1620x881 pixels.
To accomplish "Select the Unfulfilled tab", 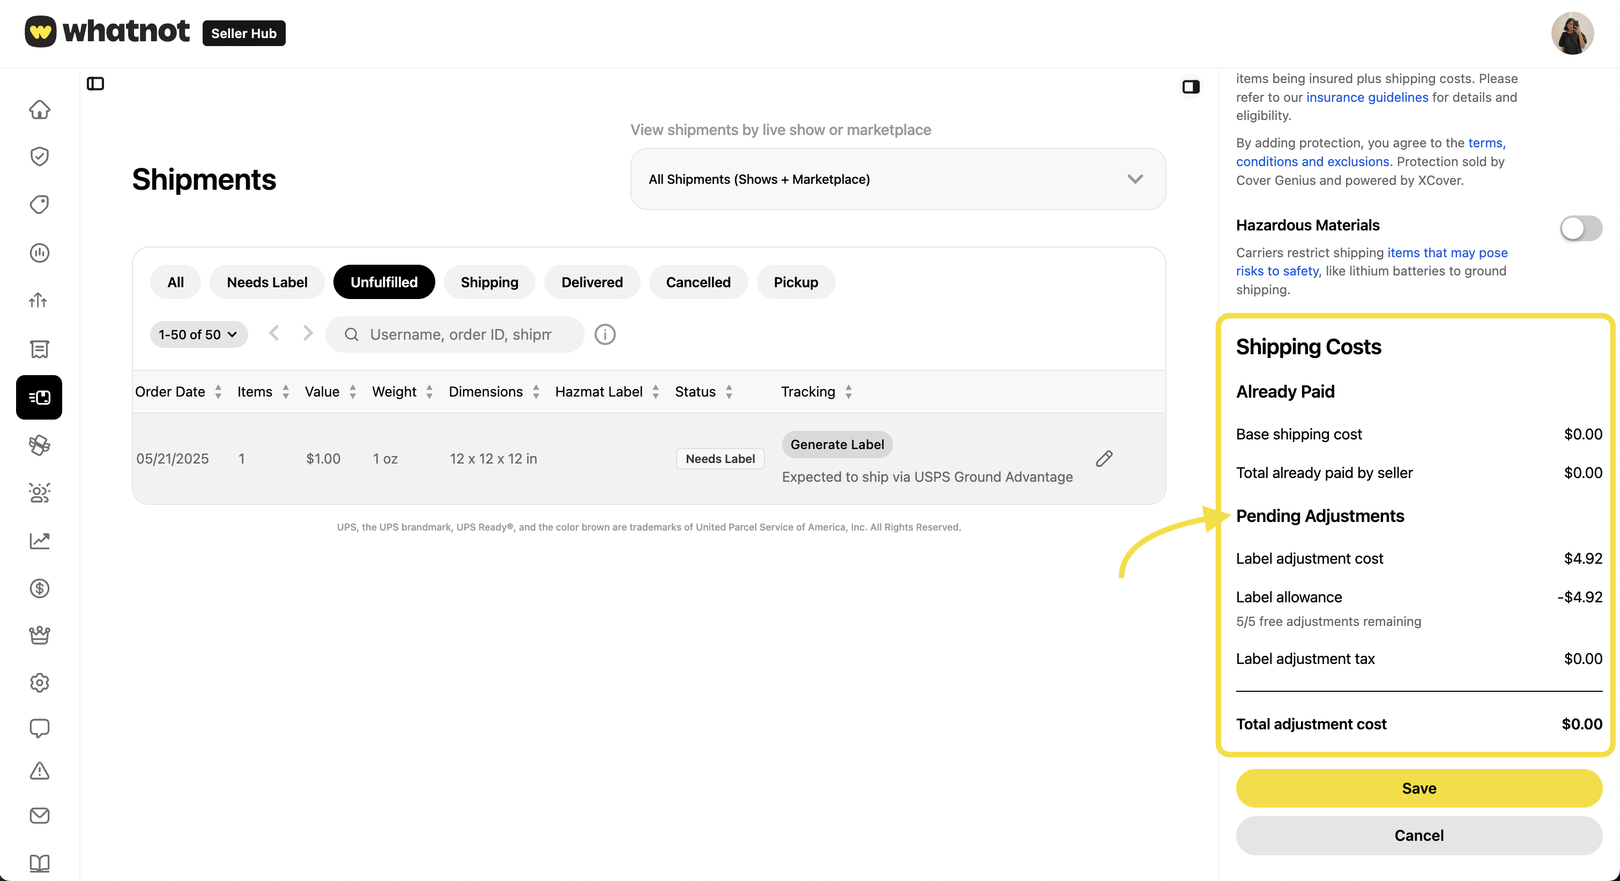I will 384,282.
